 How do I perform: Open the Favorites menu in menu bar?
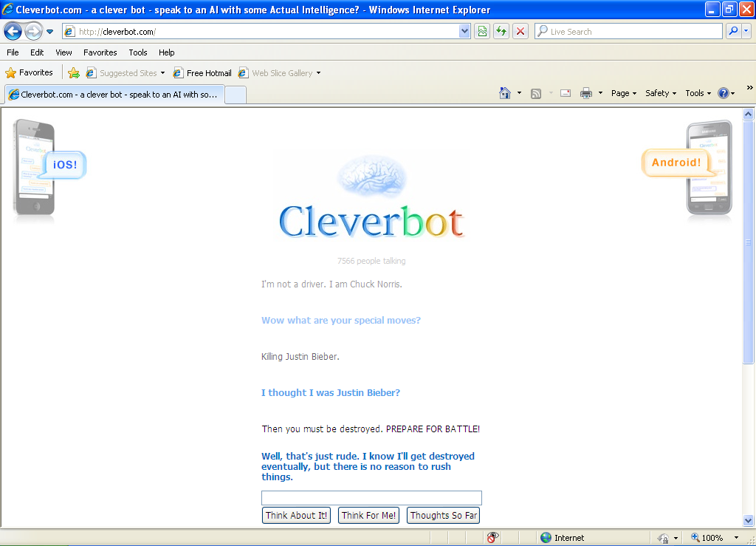(100, 52)
